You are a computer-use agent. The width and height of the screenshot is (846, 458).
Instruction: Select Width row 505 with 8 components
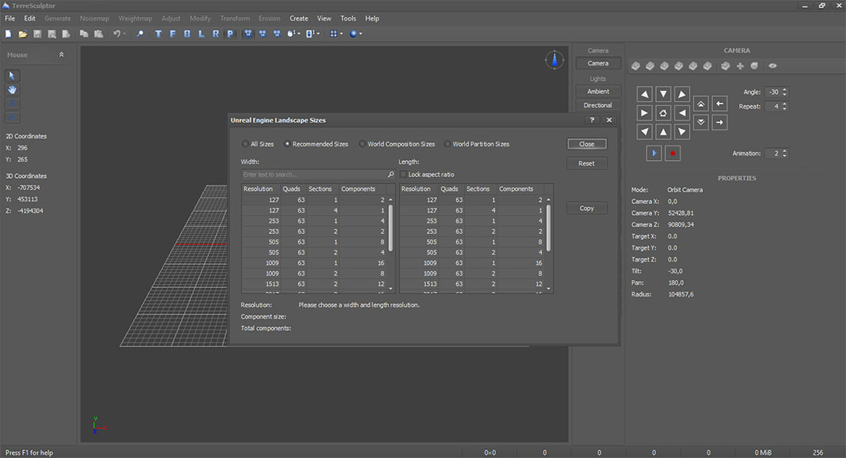[314, 242]
